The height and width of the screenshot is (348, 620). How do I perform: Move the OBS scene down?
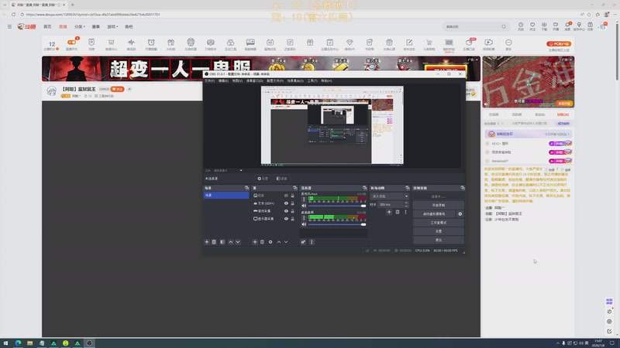(x=238, y=242)
